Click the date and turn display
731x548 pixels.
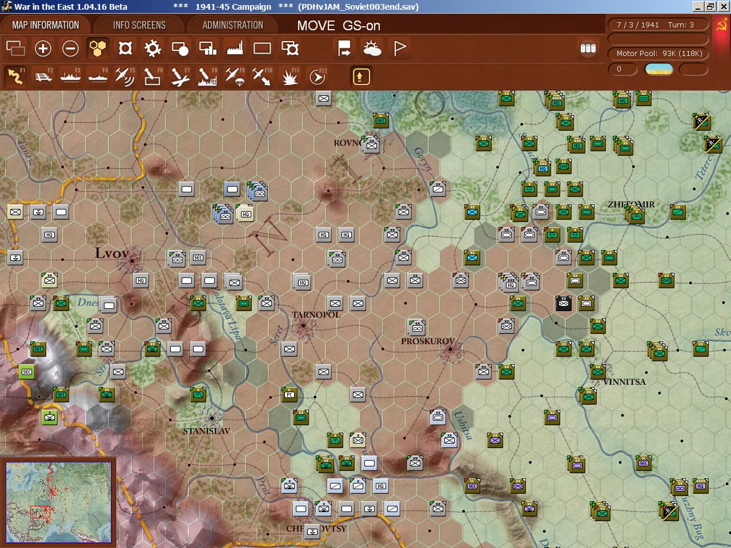point(657,25)
